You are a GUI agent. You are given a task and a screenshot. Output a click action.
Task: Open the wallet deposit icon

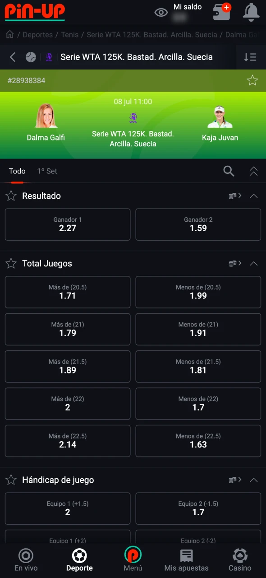222,12
